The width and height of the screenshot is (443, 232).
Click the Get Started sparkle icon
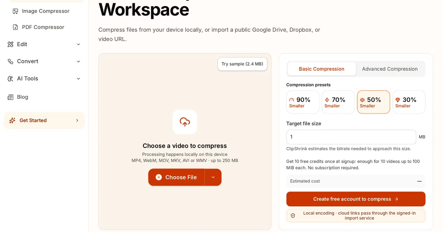click(12, 120)
